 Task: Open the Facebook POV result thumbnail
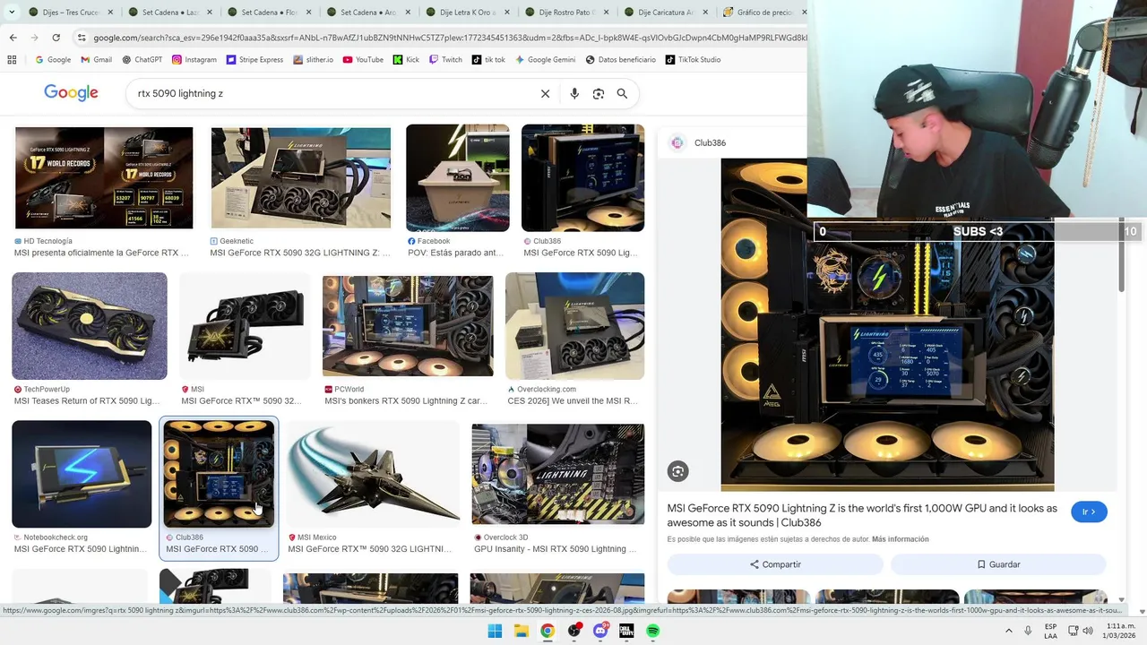pos(457,177)
